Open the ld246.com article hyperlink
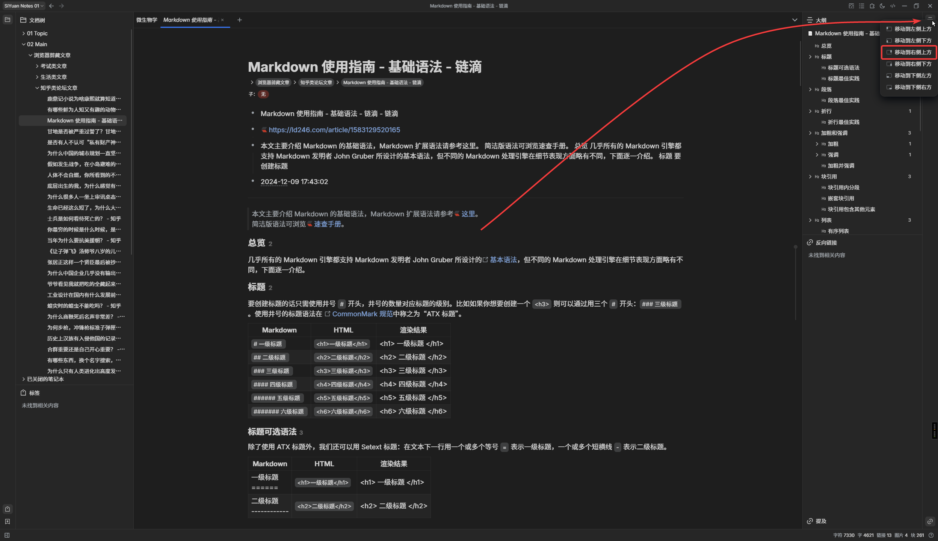Screen dimensions: 938x541 tap(334, 130)
